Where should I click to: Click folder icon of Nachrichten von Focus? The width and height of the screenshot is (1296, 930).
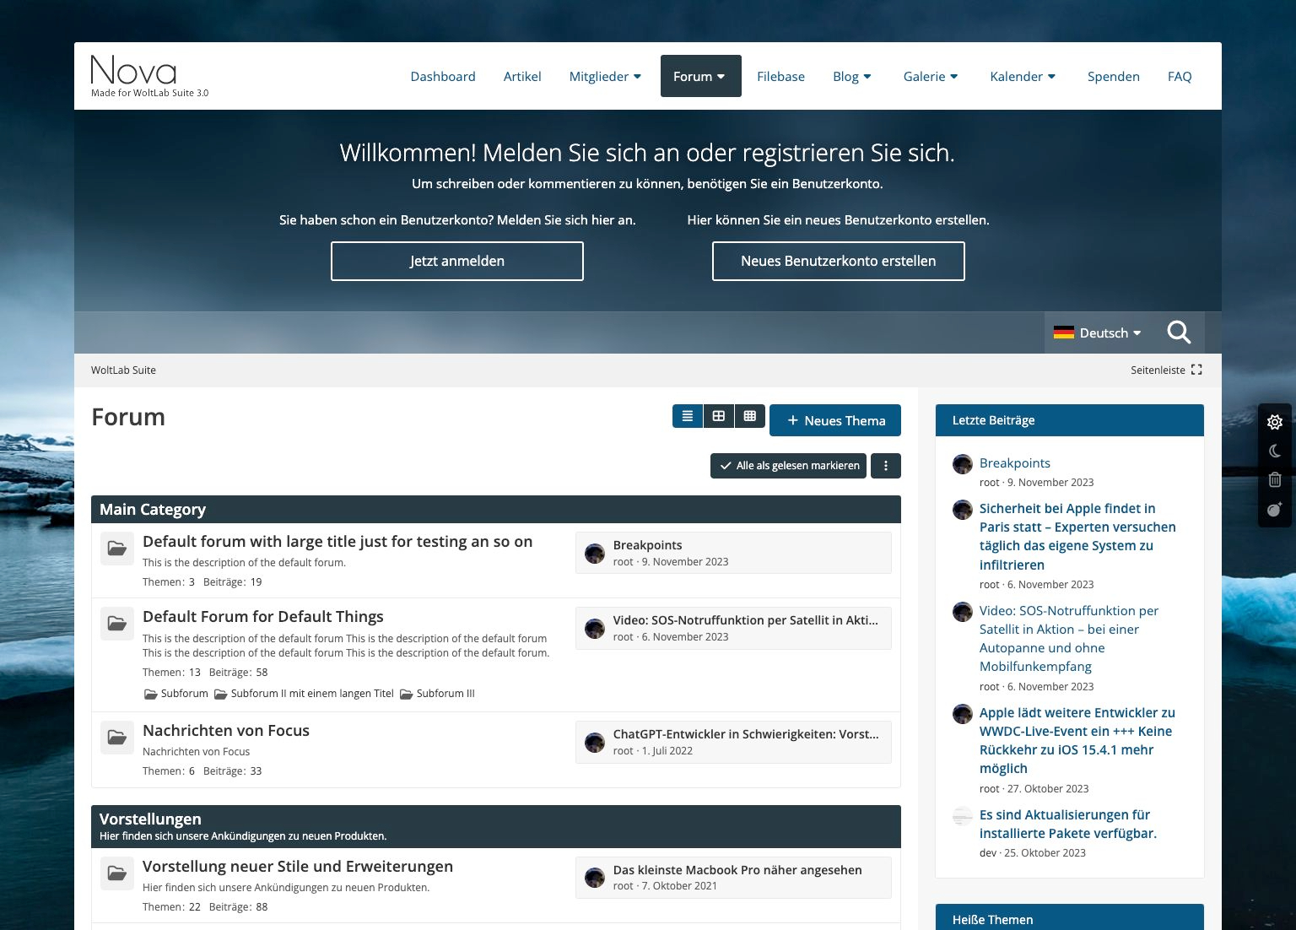[117, 738]
